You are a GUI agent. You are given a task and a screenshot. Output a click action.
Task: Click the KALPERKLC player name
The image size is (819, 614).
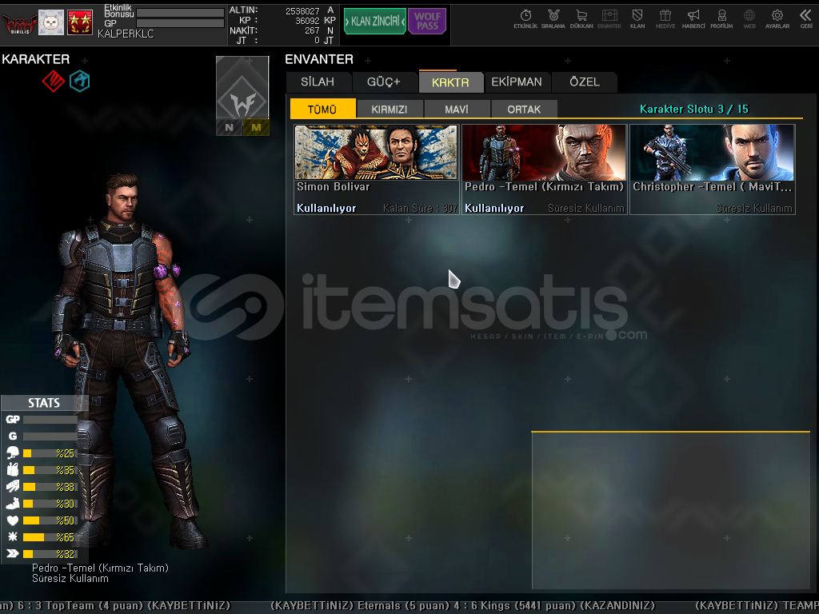[x=126, y=34]
